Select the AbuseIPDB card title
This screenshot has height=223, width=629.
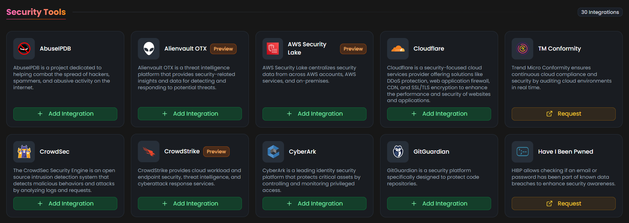coord(55,49)
